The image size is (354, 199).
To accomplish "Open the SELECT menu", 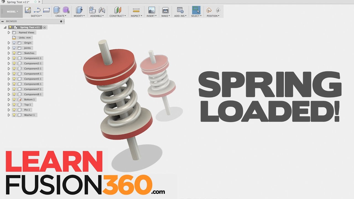I will [x=196, y=16].
